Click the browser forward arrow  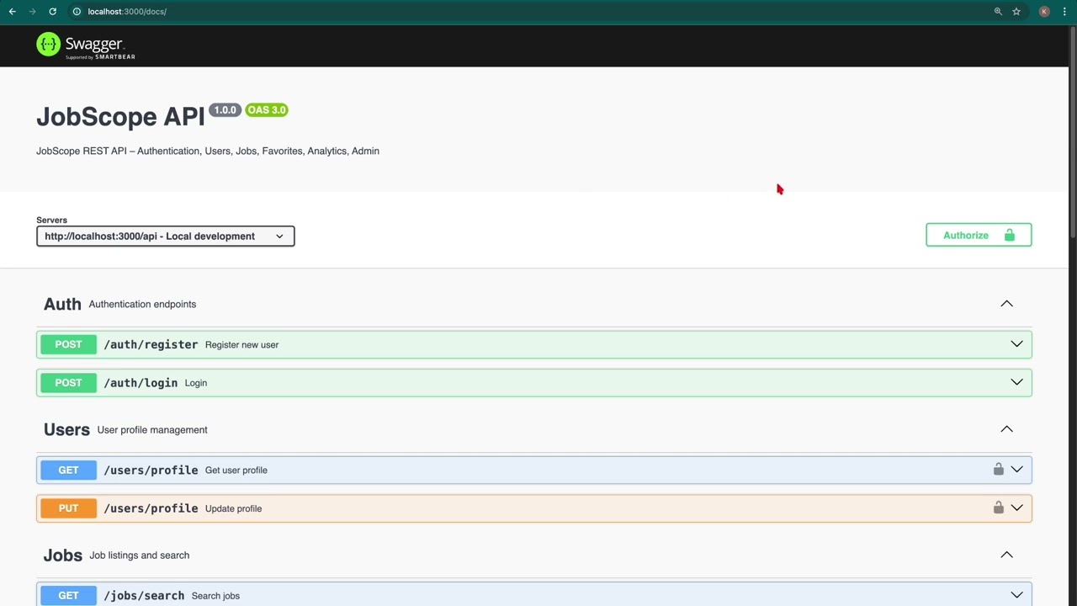(32, 12)
